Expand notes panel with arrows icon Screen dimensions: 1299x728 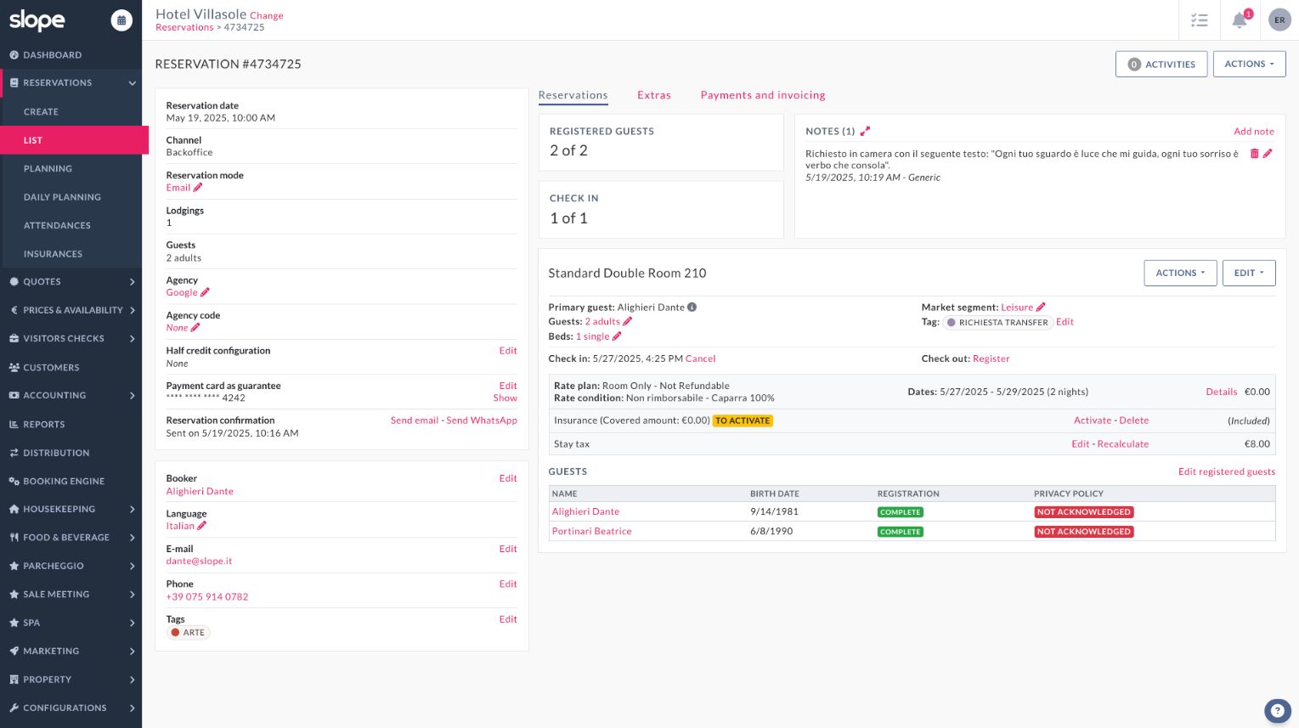tap(865, 132)
